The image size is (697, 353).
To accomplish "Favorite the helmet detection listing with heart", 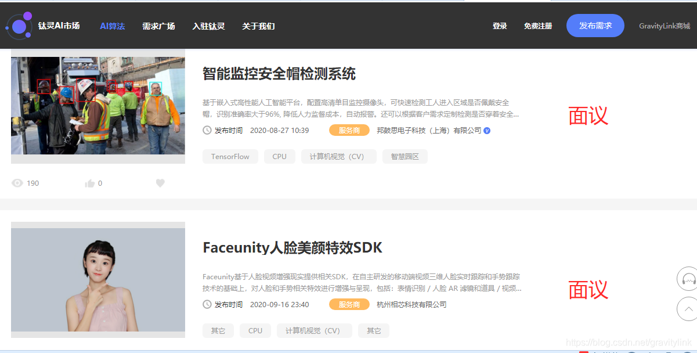I will click(x=160, y=183).
